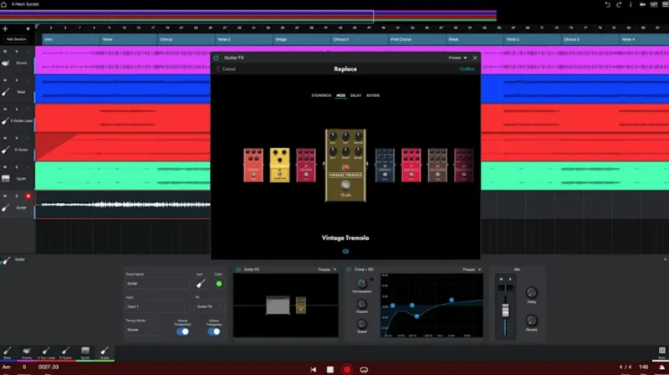Click the stop button

coord(329,369)
